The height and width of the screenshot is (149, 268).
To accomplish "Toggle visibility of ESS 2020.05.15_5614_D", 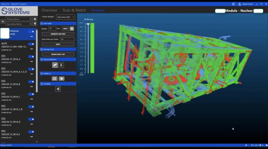I will pyautogui.click(x=31, y=119).
